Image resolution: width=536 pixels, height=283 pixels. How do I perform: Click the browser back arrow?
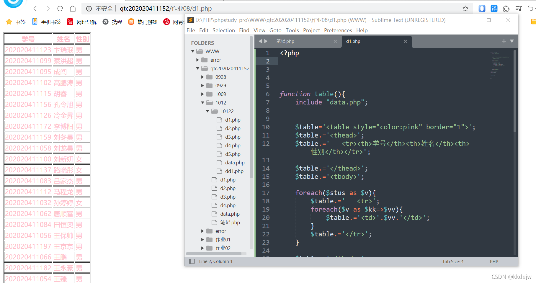pos(35,9)
